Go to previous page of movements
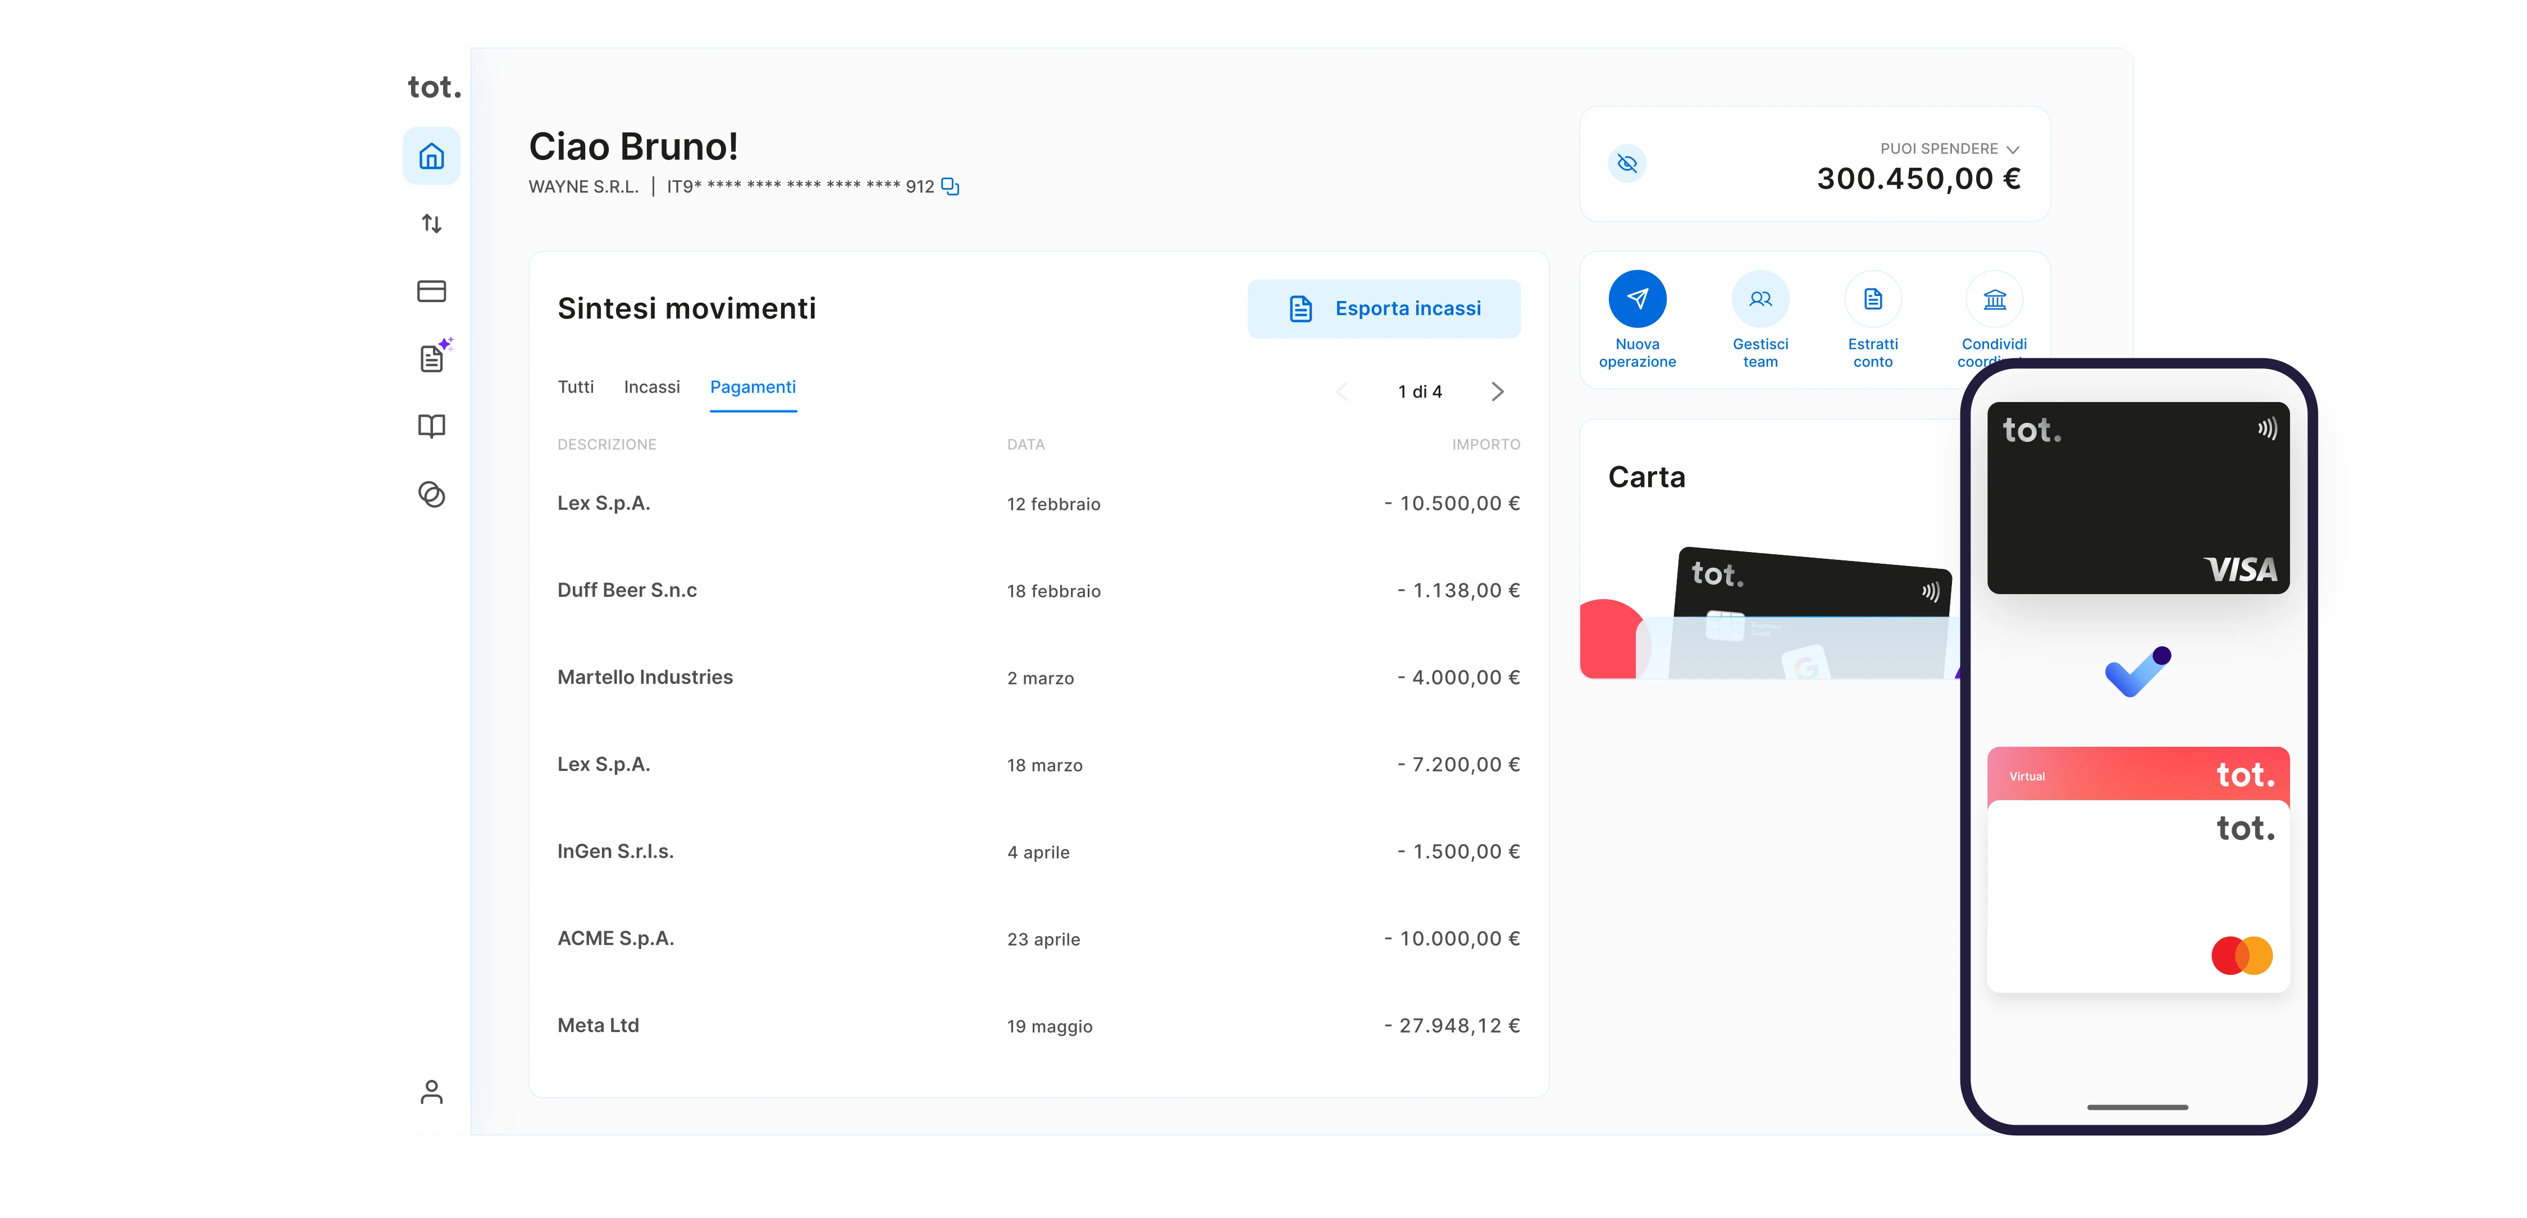The width and height of the screenshot is (2527, 1218). (x=1342, y=393)
